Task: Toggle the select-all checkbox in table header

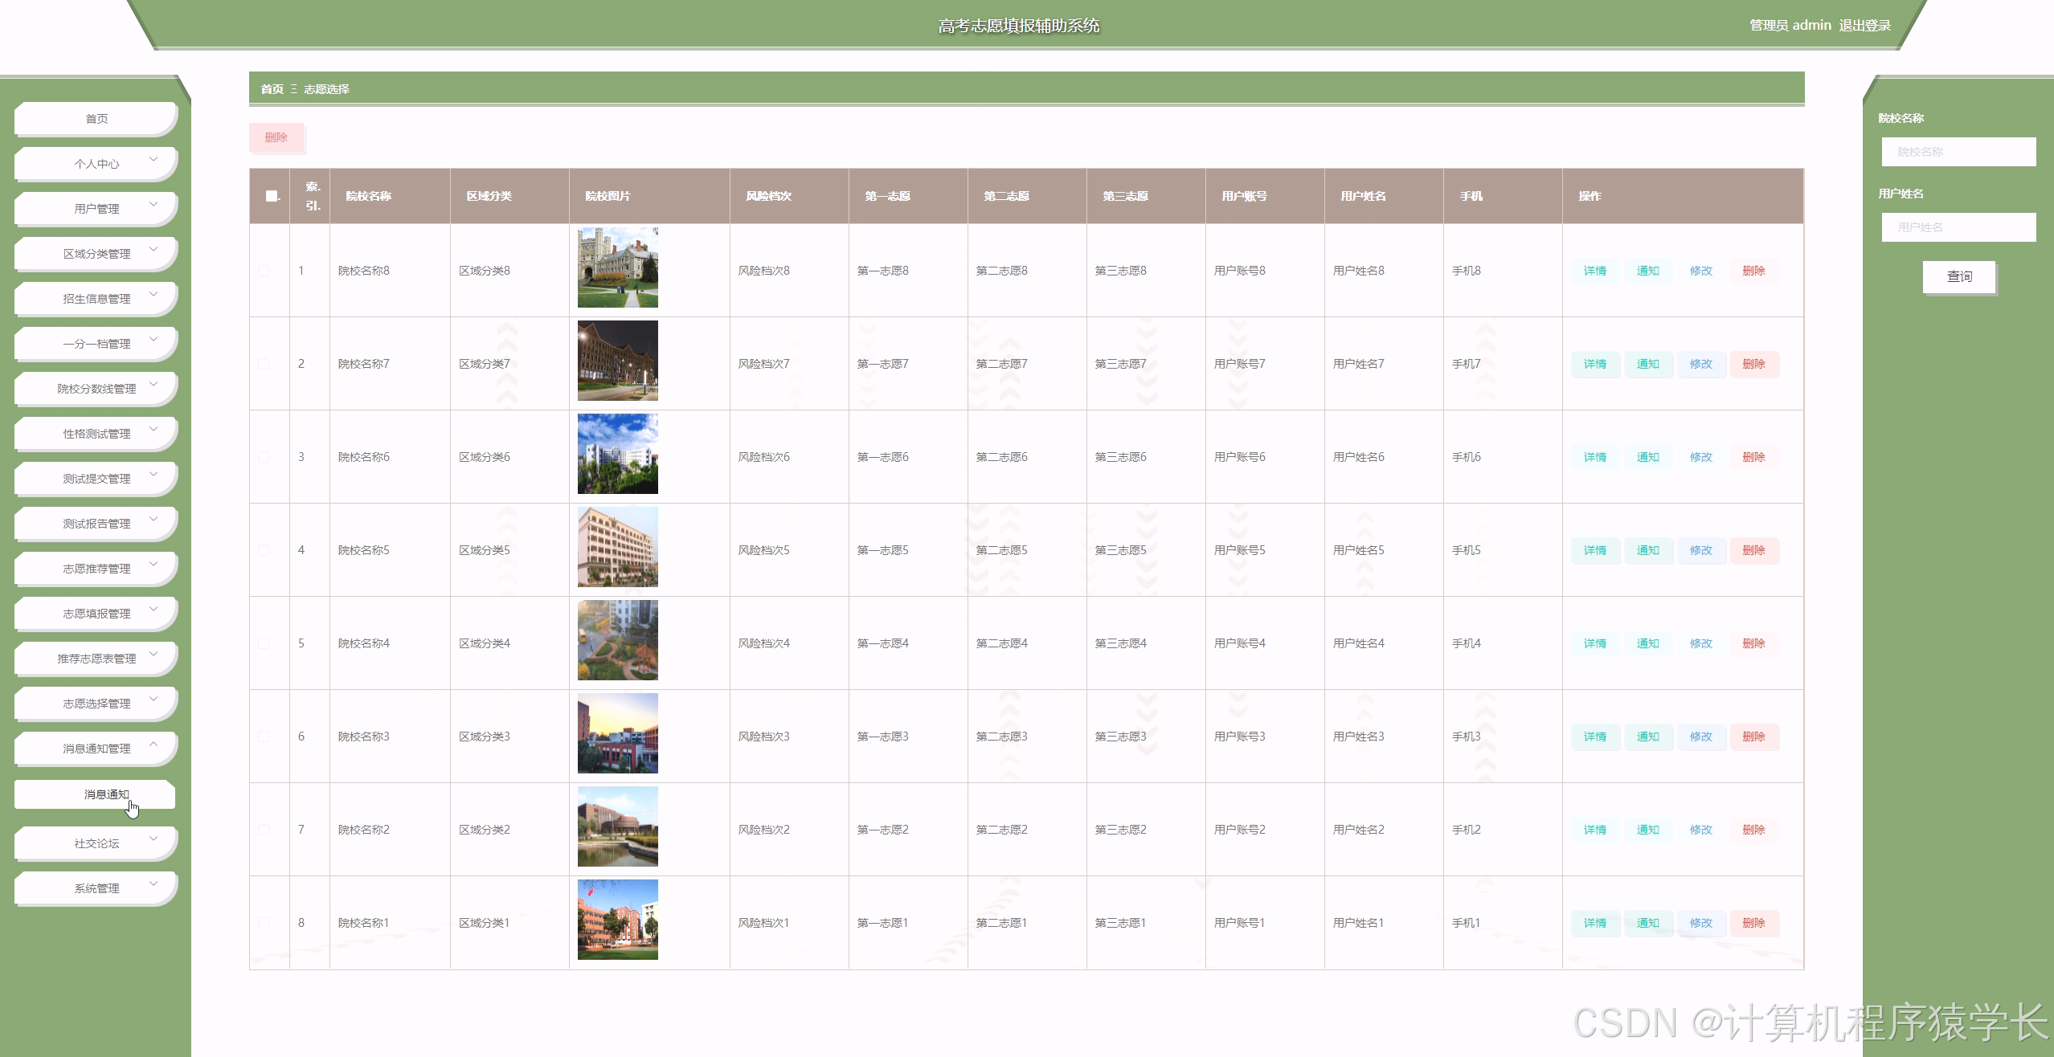Action: [272, 196]
